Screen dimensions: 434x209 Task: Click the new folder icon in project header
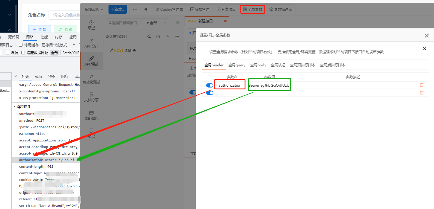(x=158, y=36)
